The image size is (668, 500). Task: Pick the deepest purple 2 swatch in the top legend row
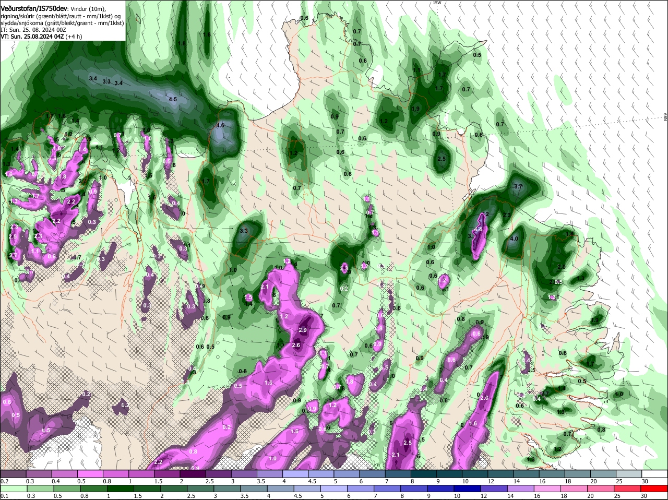point(193,473)
